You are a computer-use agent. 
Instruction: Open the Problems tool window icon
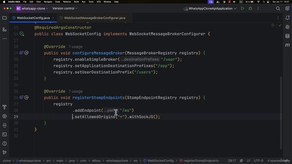pyautogui.click(x=5, y=143)
